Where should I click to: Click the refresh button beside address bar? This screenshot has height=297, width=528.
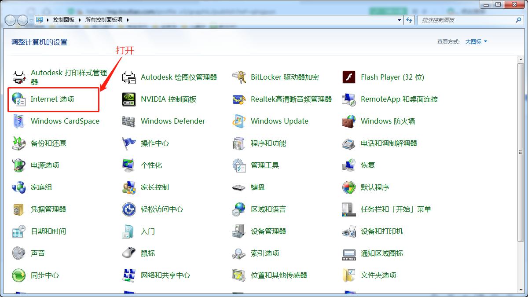point(410,20)
